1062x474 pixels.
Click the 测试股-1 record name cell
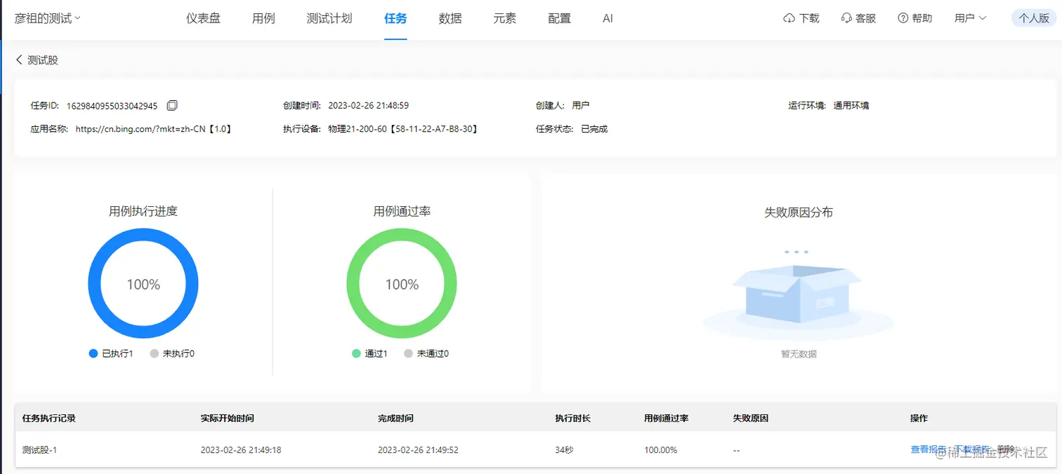tap(39, 449)
